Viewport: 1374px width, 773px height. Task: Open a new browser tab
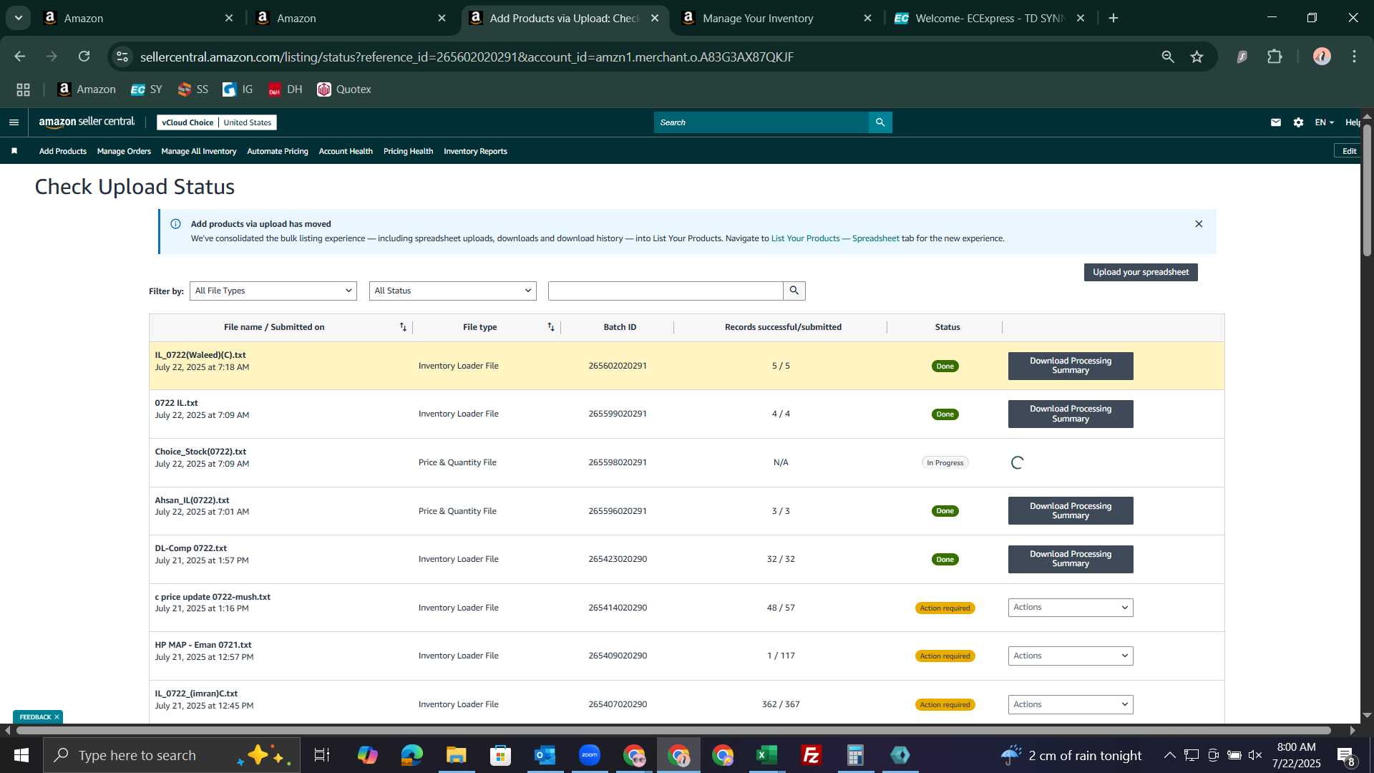pyautogui.click(x=1114, y=18)
